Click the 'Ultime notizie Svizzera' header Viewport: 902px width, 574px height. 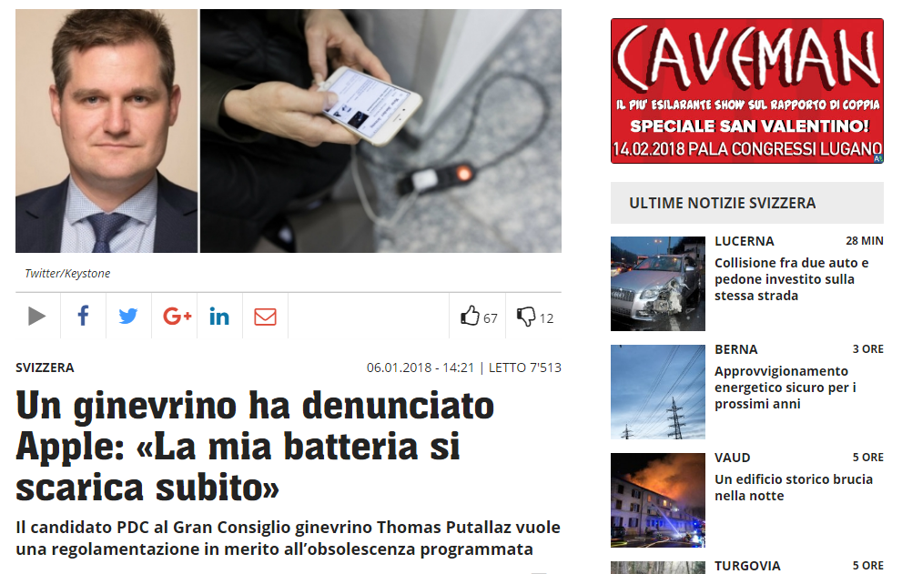[723, 203]
